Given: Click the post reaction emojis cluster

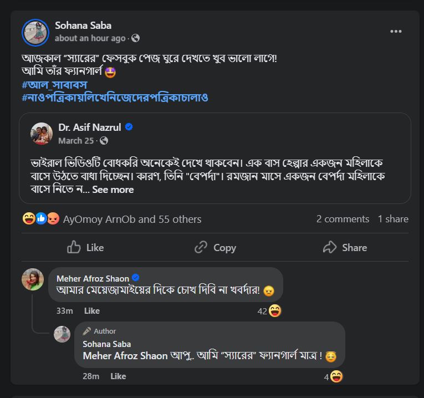Looking at the screenshot, I should (x=41, y=219).
